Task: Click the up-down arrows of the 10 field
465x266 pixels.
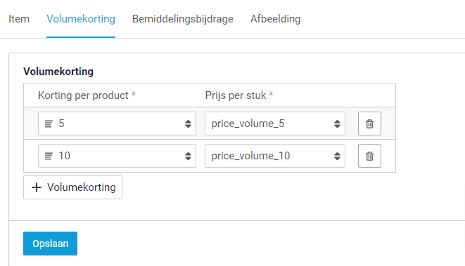Action: pyautogui.click(x=188, y=156)
